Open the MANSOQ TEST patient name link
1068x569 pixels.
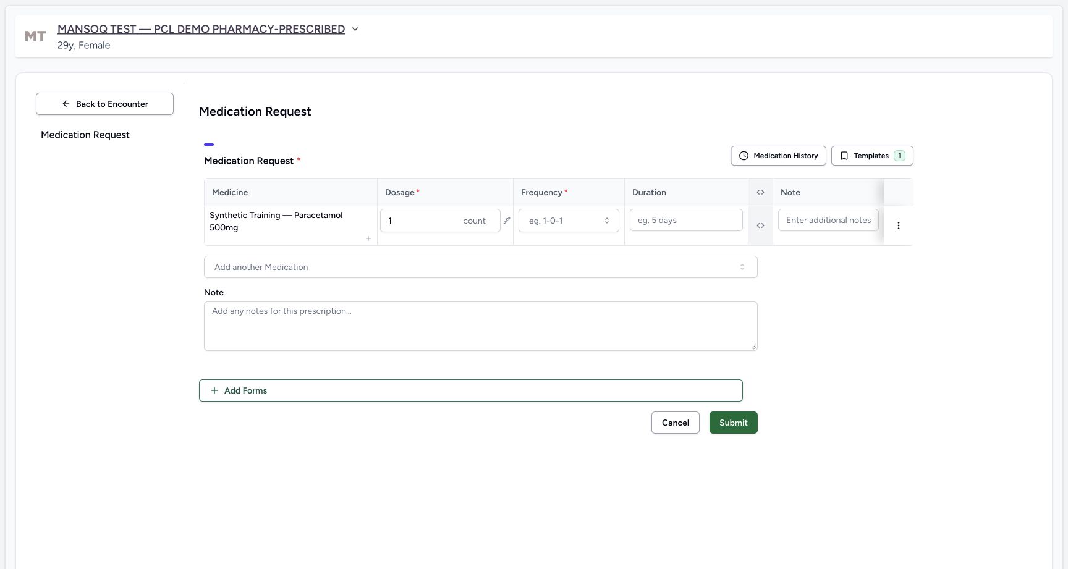(x=201, y=29)
